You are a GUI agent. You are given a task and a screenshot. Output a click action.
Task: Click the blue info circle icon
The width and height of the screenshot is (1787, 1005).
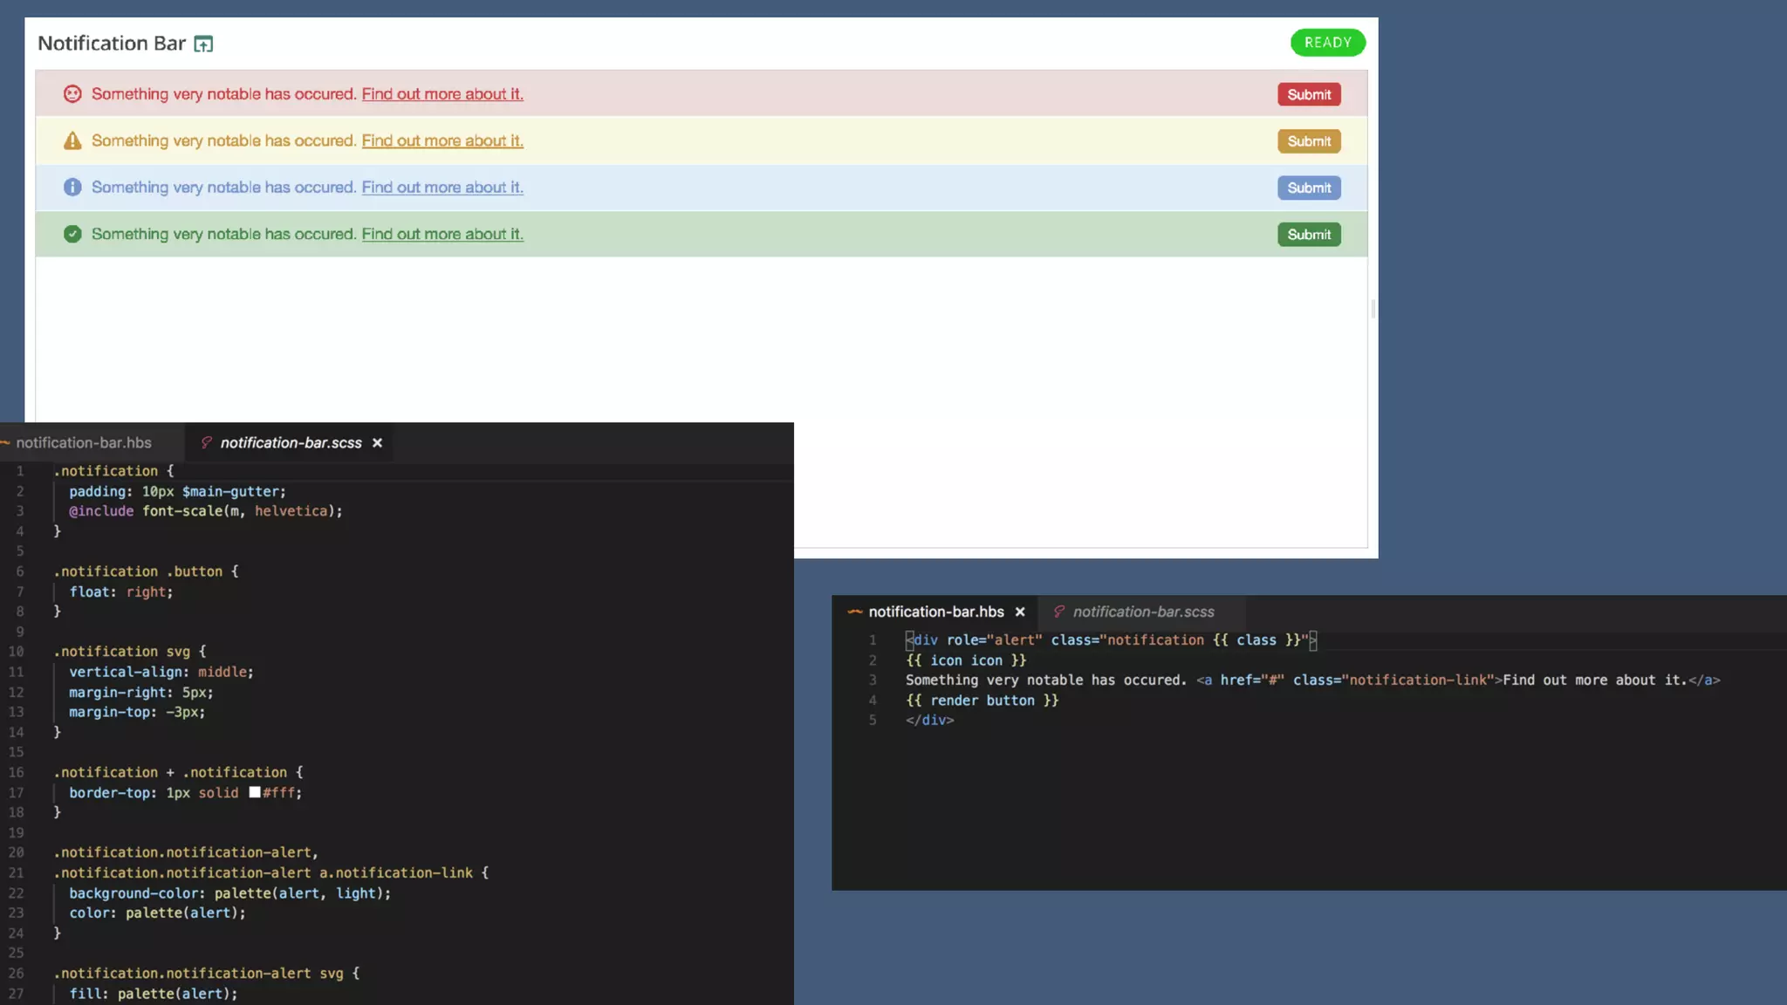72,188
